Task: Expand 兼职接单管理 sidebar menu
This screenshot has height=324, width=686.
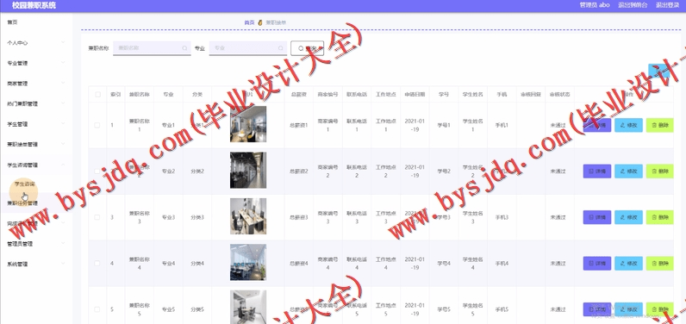Action: click(36, 144)
